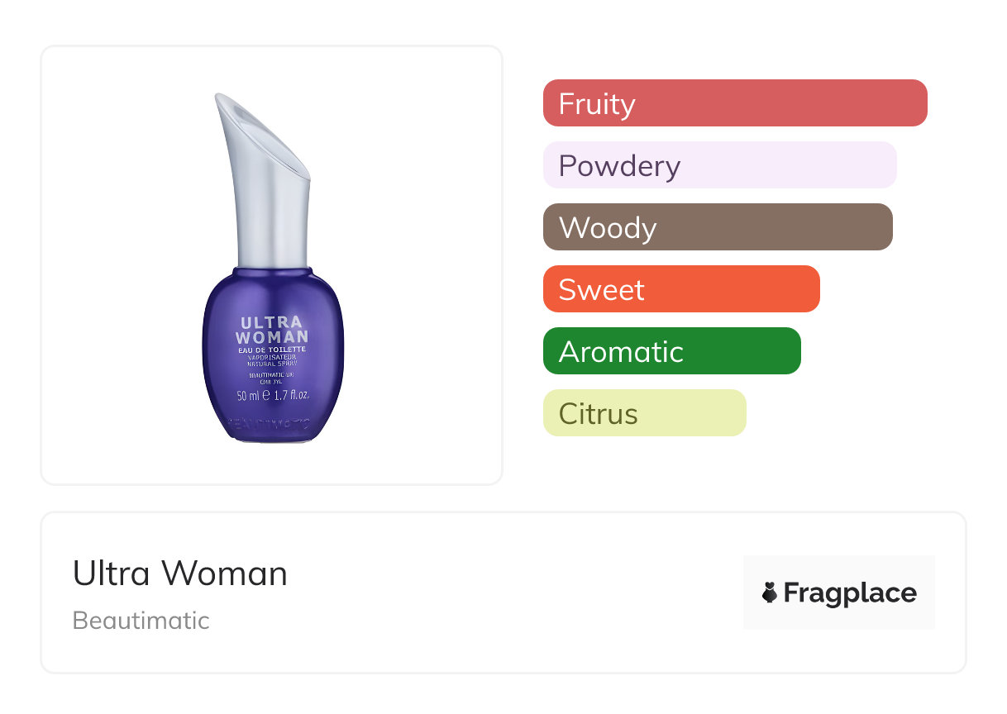Click the 50 ml 1.7 fl.oz. text

click(272, 395)
